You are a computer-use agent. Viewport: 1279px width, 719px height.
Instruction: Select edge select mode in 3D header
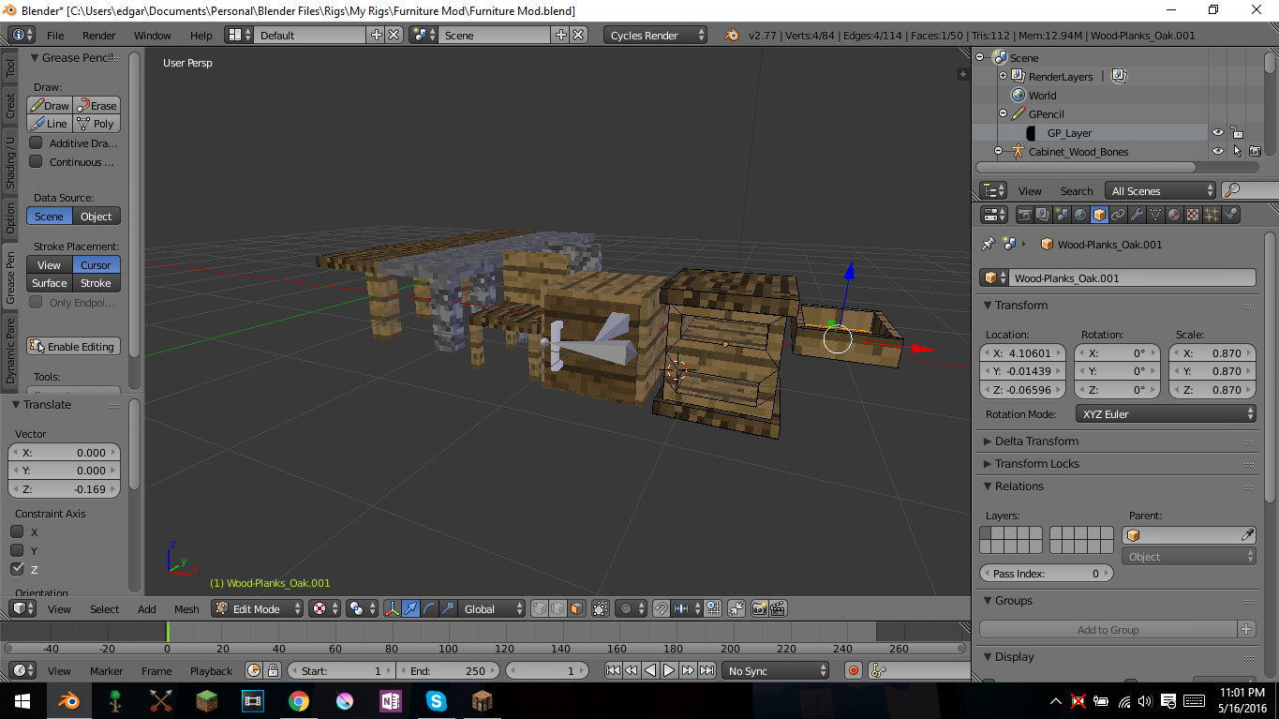pyautogui.click(x=558, y=608)
